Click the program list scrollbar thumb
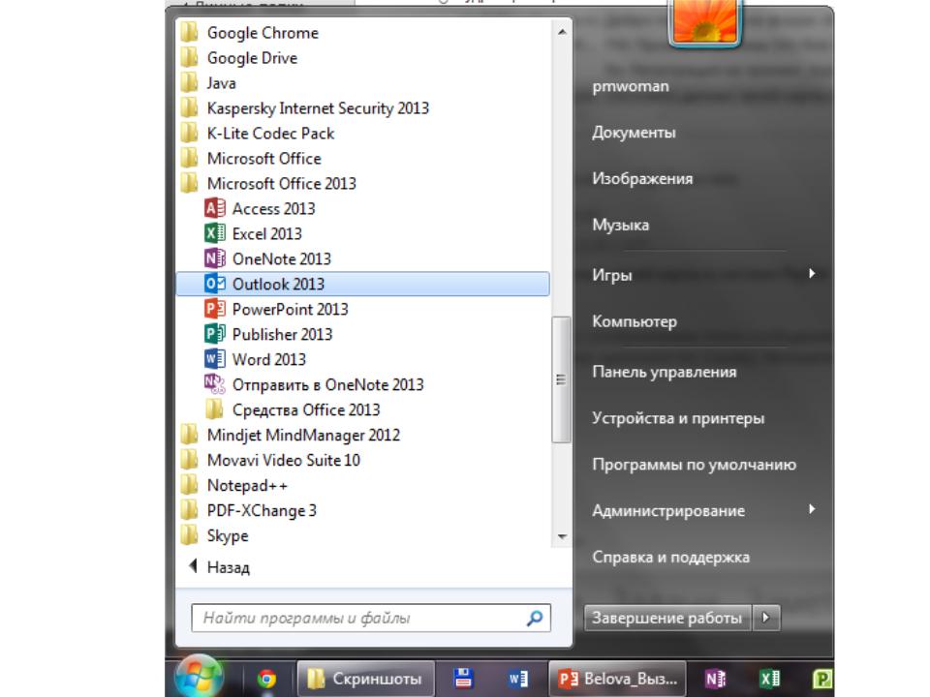The image size is (930, 697). click(561, 379)
